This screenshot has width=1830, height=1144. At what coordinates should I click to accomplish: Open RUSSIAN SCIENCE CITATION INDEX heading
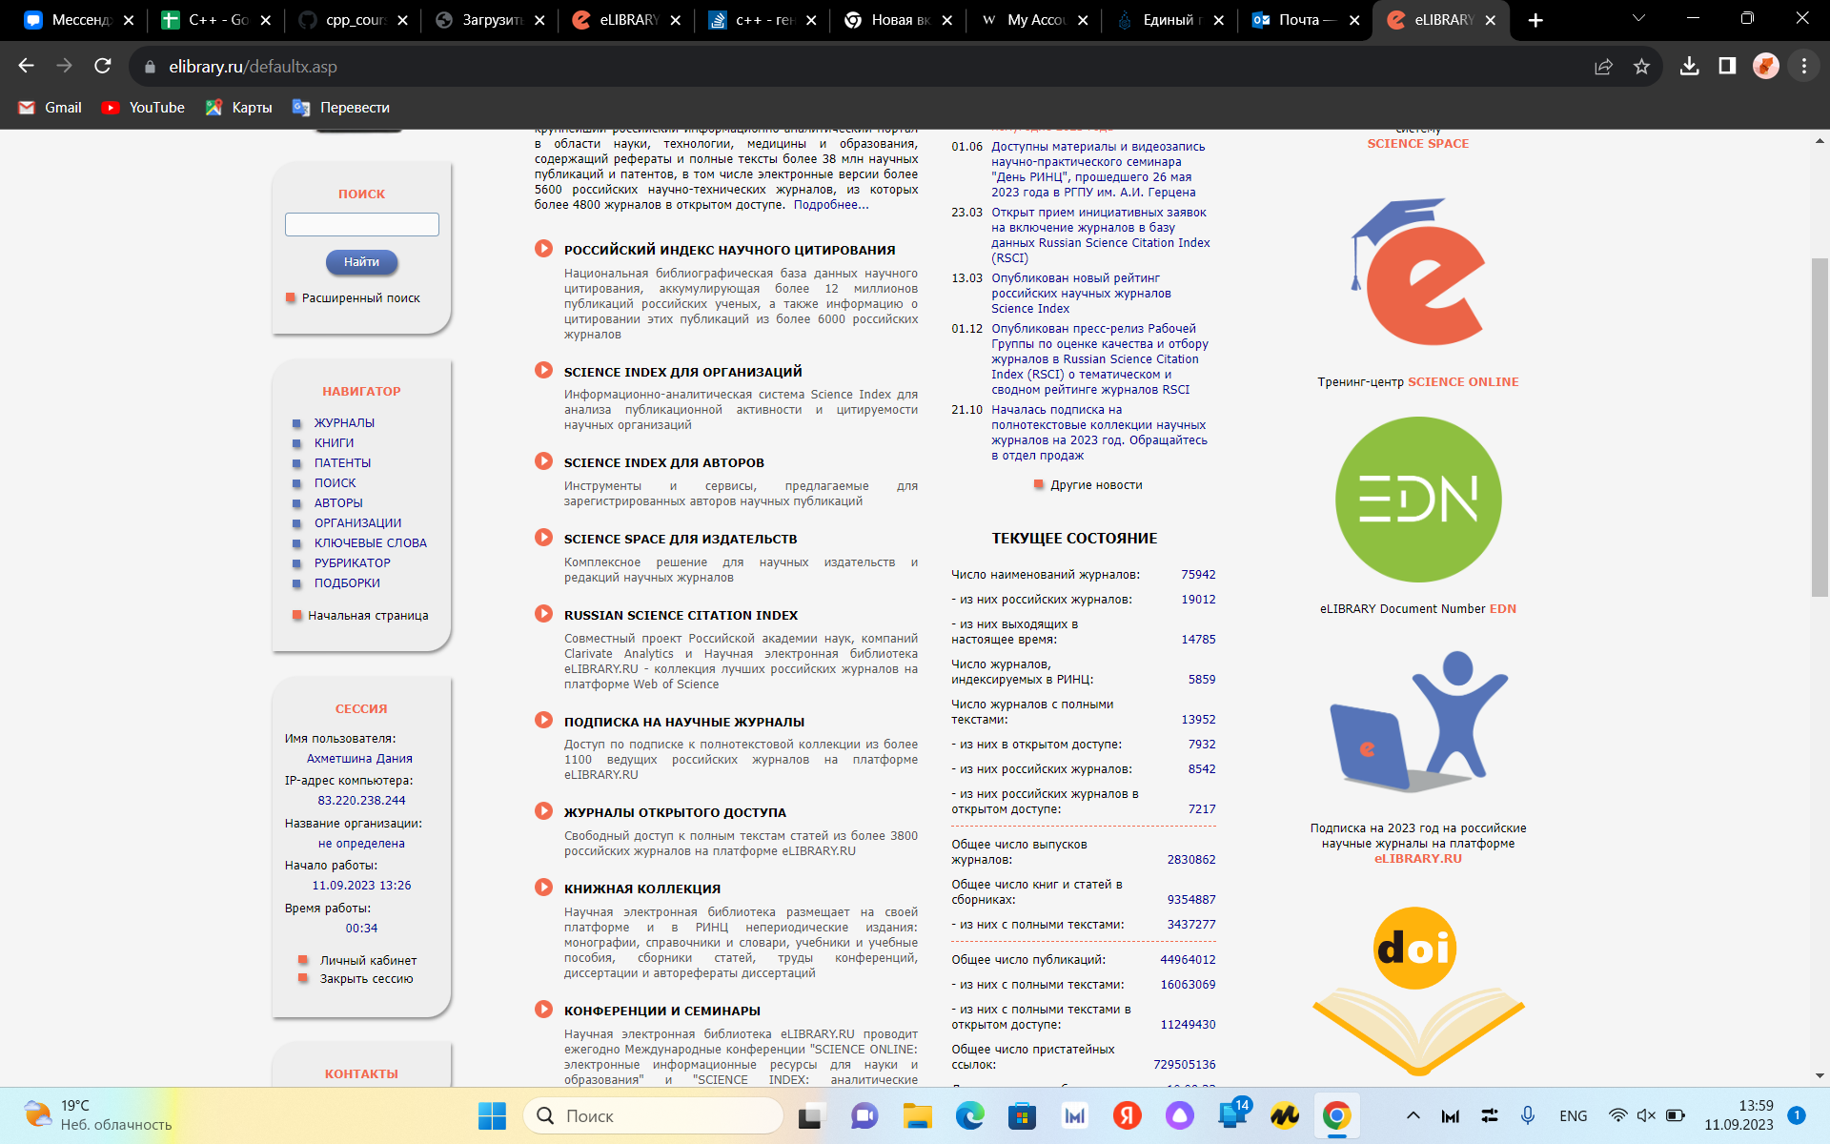pos(681,616)
